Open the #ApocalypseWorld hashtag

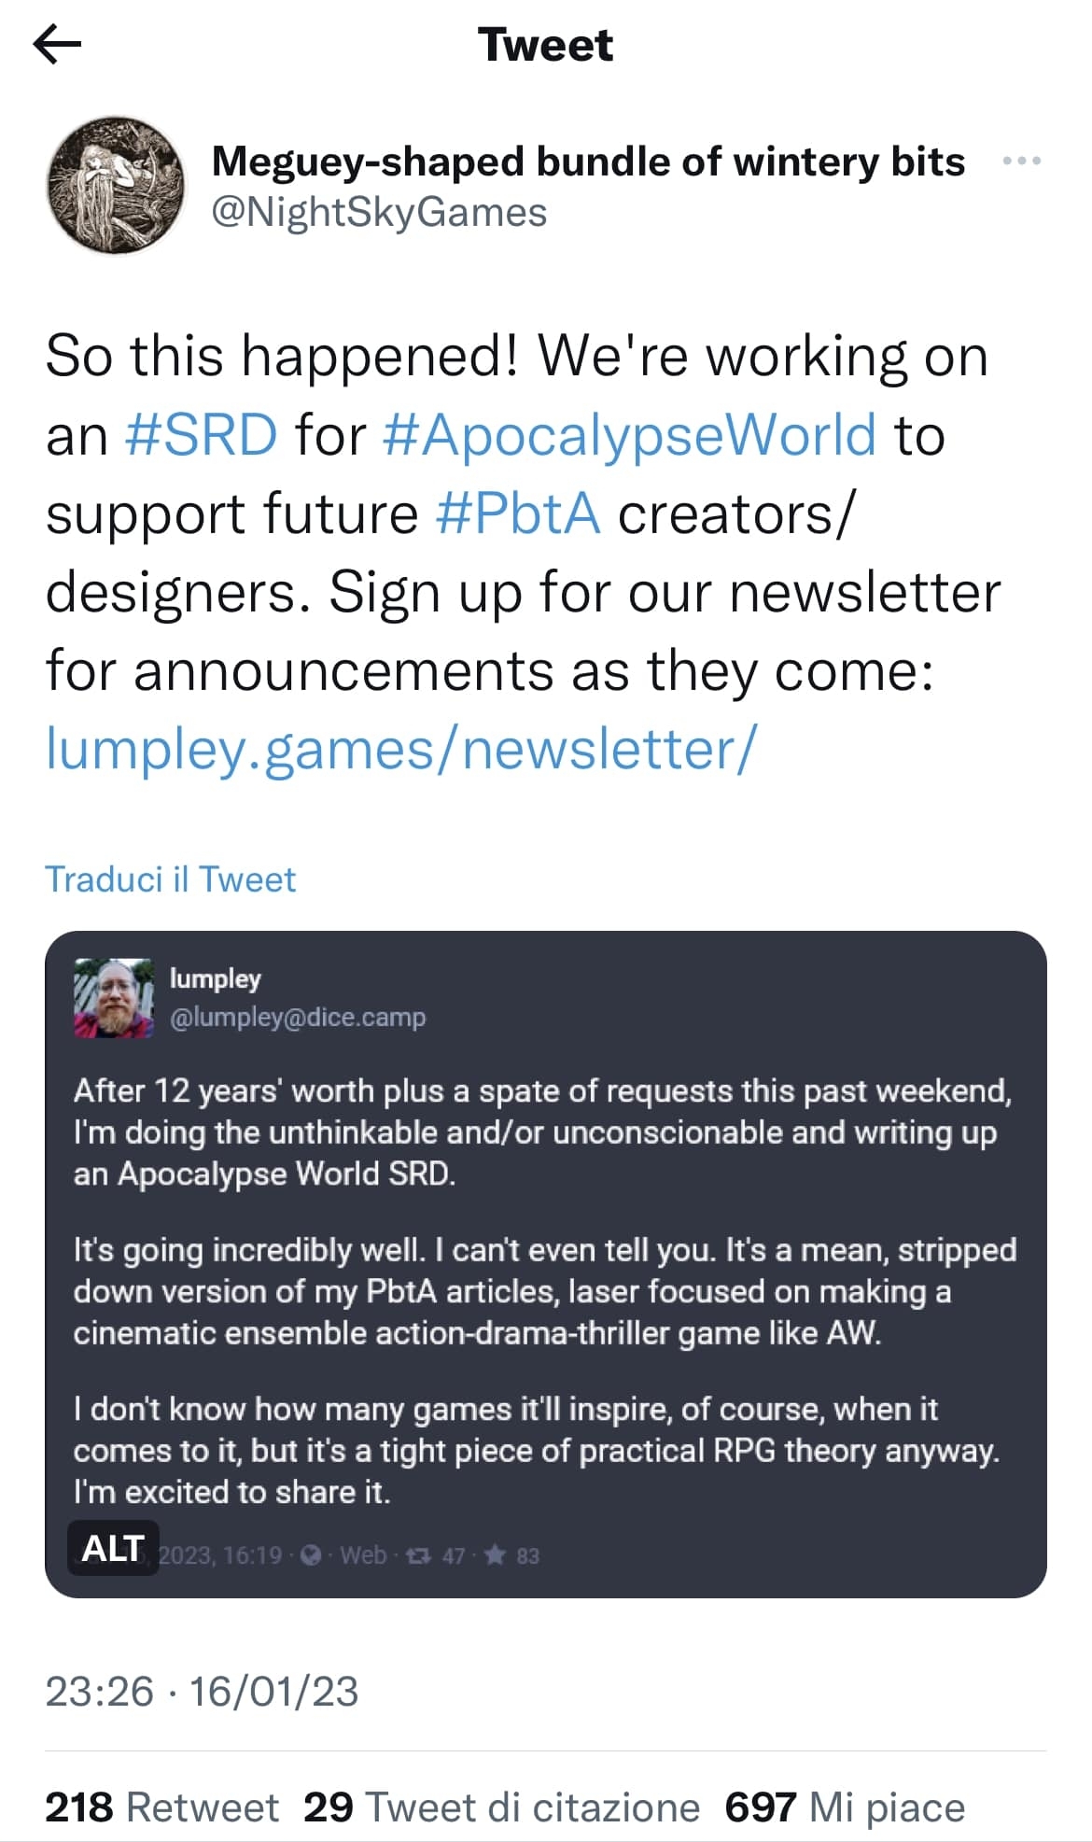click(630, 435)
